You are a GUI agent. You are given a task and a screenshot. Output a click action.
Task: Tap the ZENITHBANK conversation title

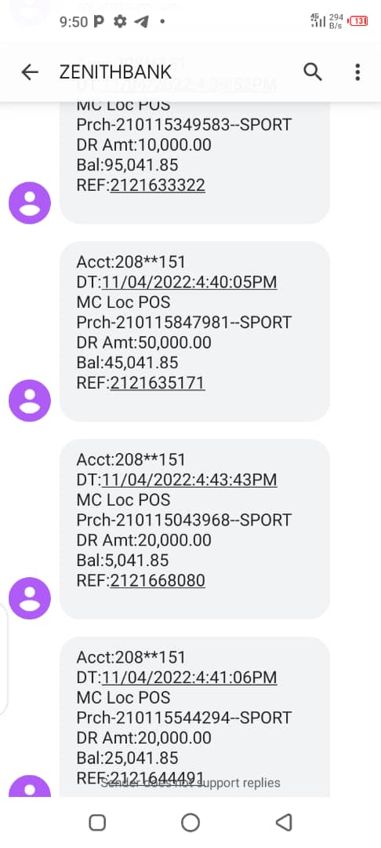click(115, 72)
